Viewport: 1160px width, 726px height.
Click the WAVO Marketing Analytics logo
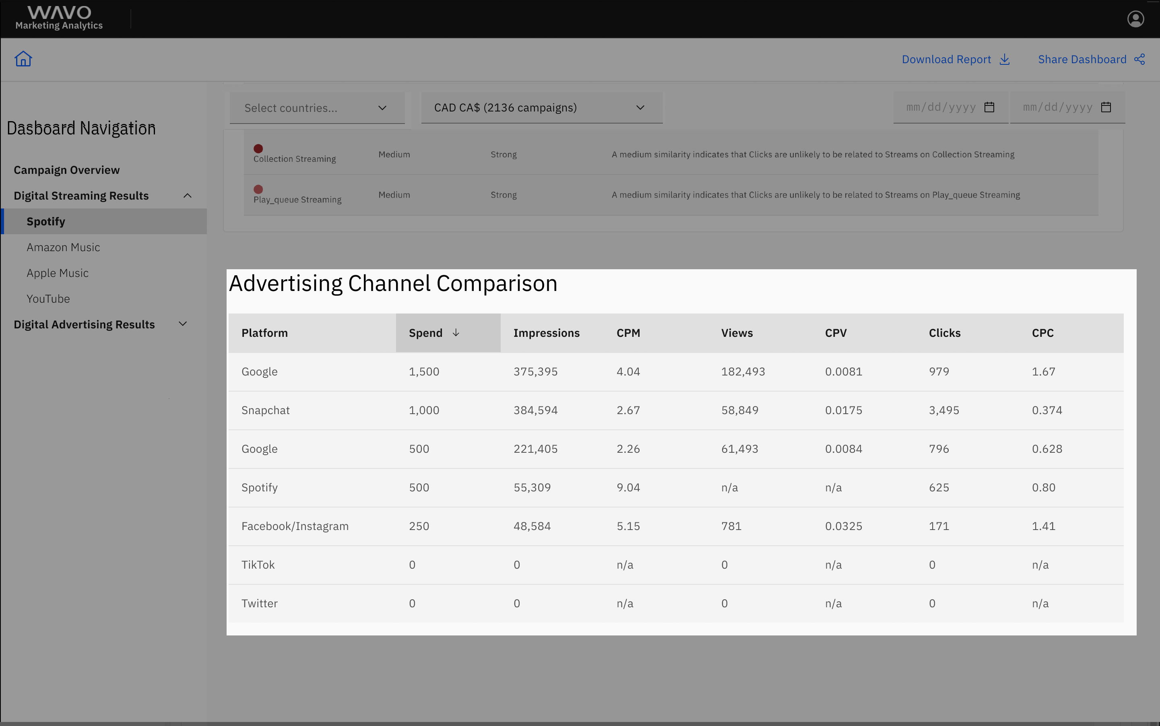tap(59, 18)
